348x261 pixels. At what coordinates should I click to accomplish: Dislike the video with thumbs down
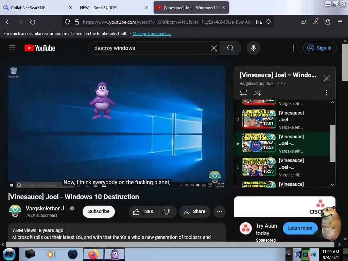(167, 211)
